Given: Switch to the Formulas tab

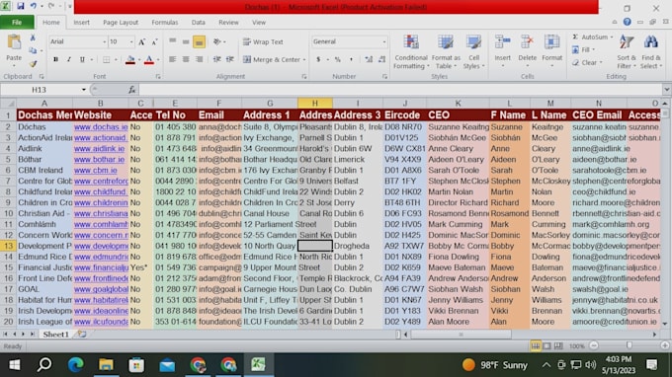Looking at the screenshot, I should pos(165,23).
